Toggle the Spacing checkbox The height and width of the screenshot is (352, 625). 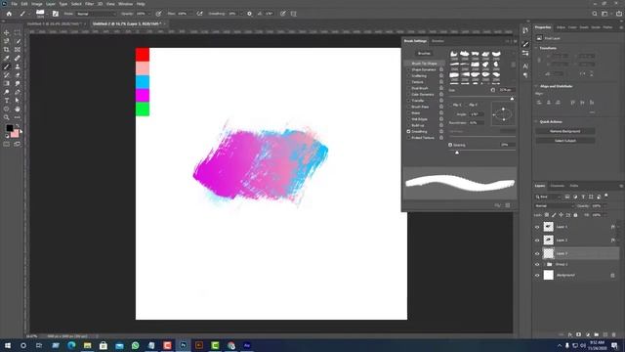click(450, 145)
